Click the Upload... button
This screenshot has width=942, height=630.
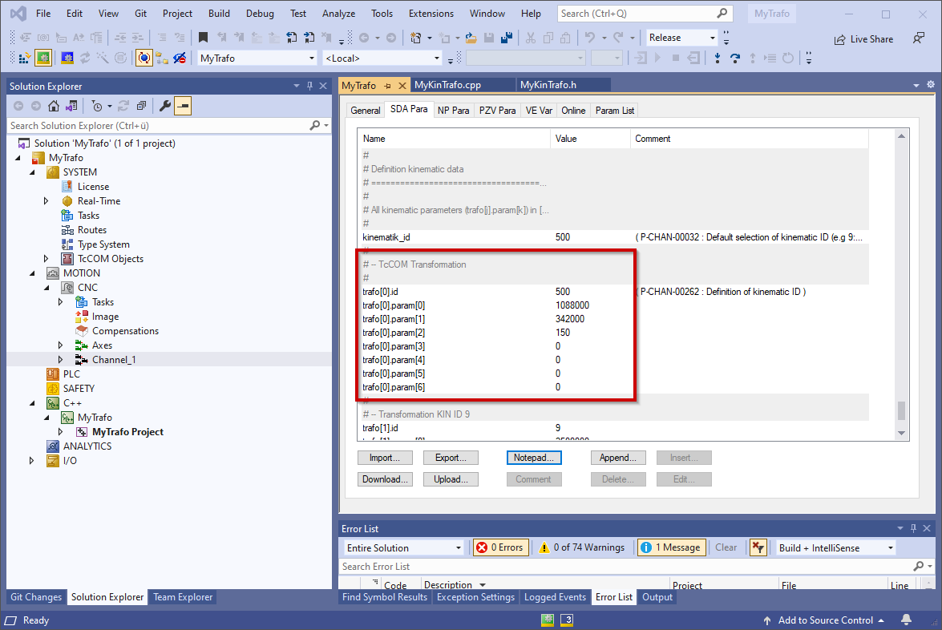[451, 479]
